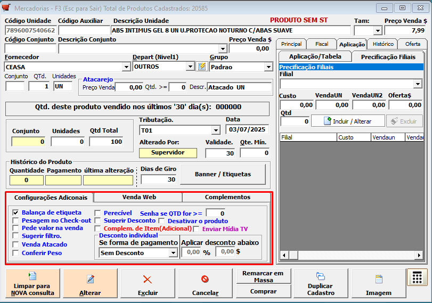Image resolution: width=432 pixels, height=303 pixels.
Task: Open Duplicar Cadastro
Action: (321, 283)
